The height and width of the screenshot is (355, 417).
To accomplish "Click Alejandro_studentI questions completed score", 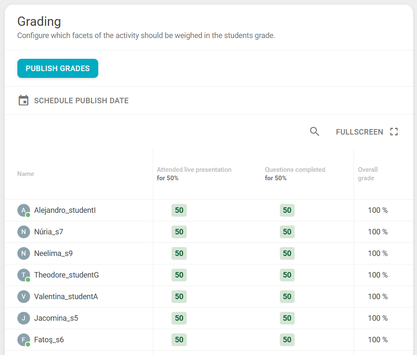I will tap(287, 210).
